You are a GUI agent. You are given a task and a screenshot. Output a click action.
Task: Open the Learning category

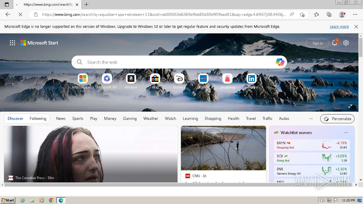190,119
